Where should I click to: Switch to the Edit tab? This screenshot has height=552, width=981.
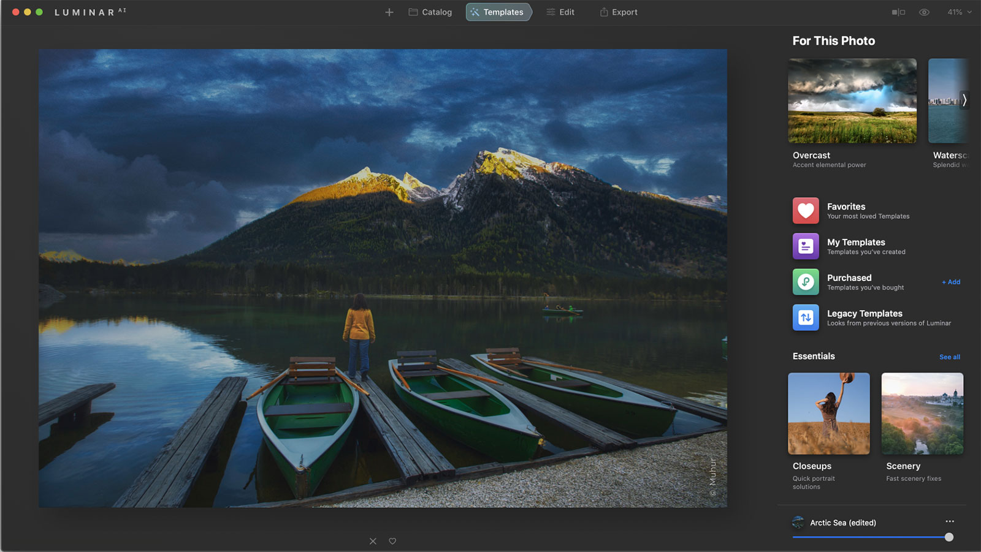click(560, 12)
